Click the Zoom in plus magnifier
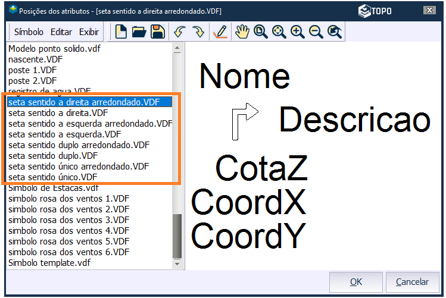Viewport: 446px width, 298px height. click(297, 32)
